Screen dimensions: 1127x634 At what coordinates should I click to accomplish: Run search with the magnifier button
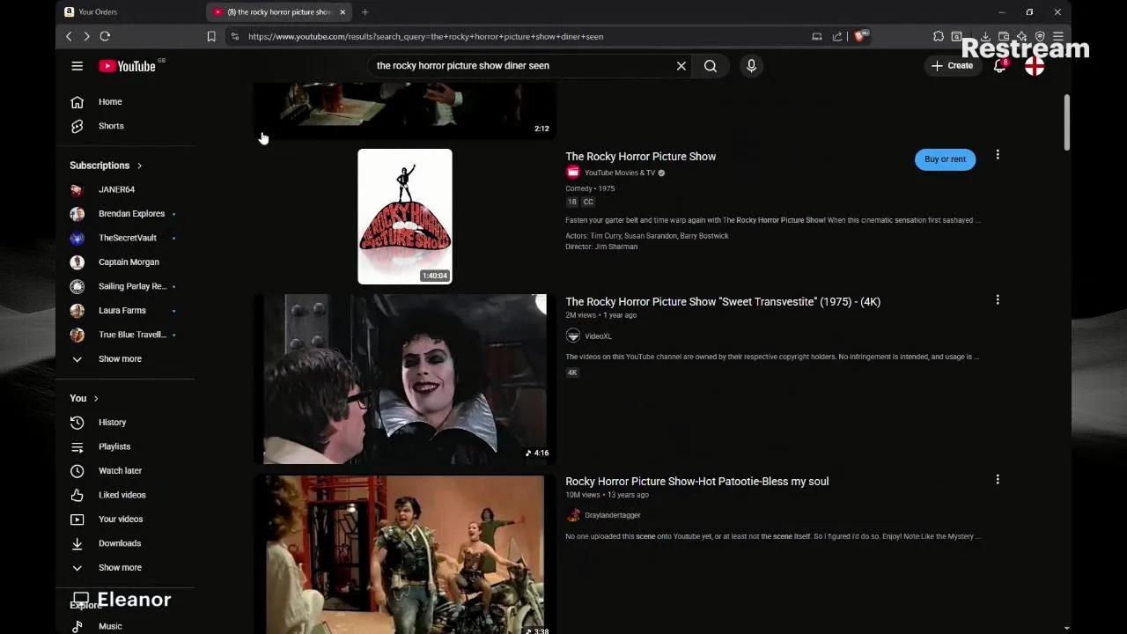click(x=711, y=66)
